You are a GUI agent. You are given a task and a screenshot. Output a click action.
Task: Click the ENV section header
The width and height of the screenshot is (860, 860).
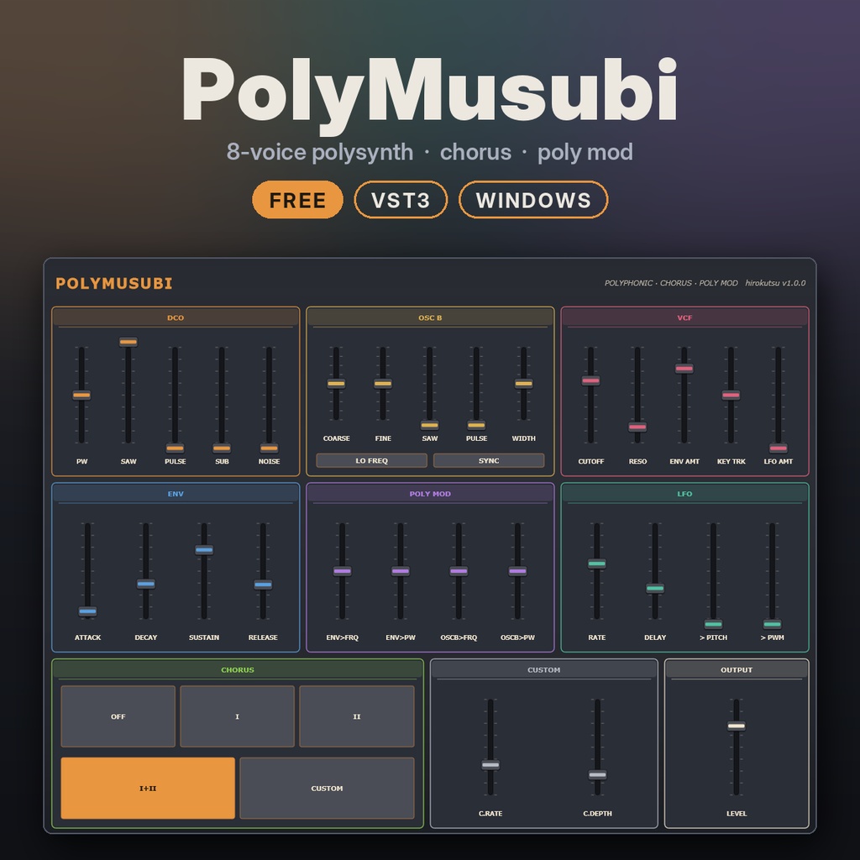coord(176,494)
